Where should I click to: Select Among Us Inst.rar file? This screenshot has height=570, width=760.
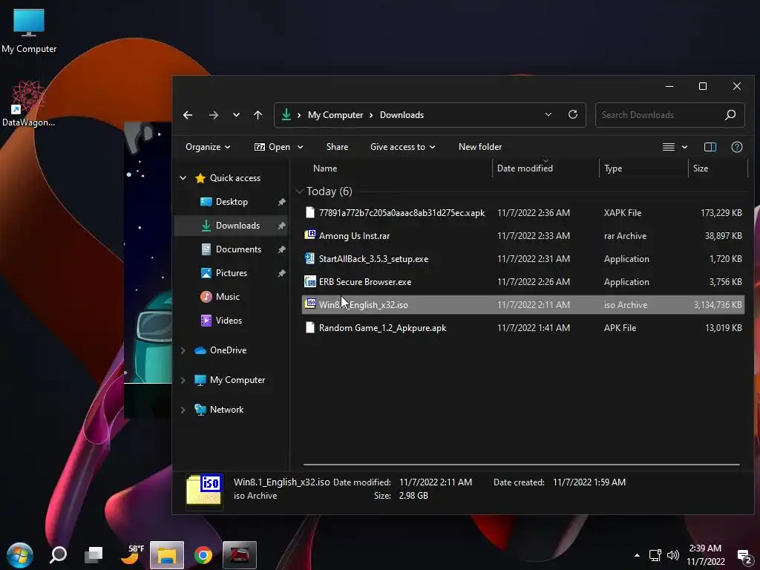(x=523, y=236)
